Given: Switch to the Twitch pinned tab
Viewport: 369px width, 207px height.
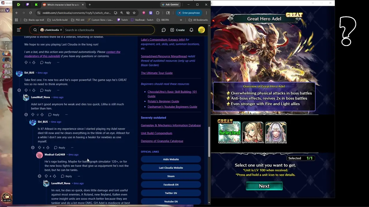Looking at the screenshot, I should tap(27, 5).
